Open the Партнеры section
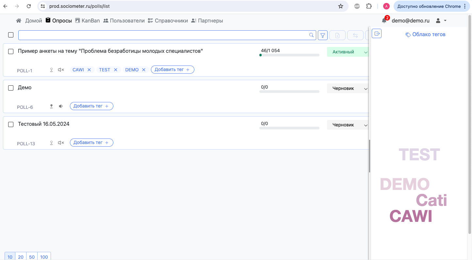 tap(207, 21)
